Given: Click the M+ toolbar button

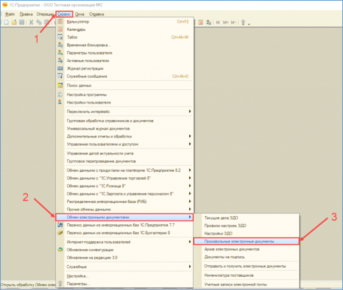Looking at the screenshot, I should click(x=226, y=22).
